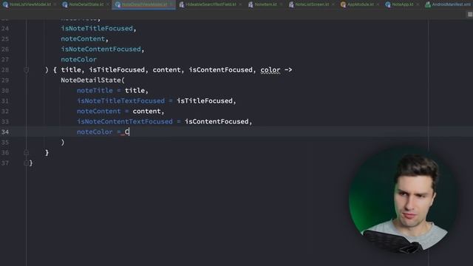Close the NoteListViewModel.kt tab

coord(55,4)
